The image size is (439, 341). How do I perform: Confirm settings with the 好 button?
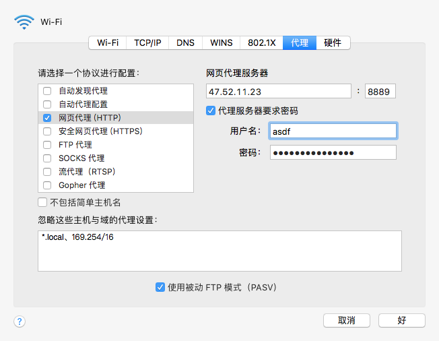[401, 320]
